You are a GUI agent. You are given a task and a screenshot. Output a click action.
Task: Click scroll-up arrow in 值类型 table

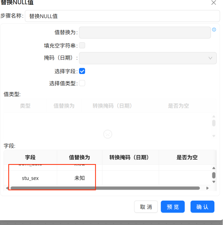pyautogui.click(x=214, y=116)
